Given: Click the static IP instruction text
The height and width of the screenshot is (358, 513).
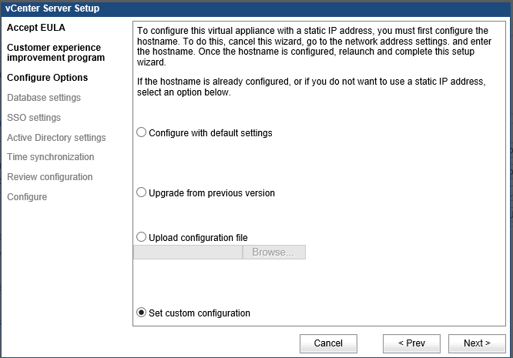Looking at the screenshot, I should point(314,46).
